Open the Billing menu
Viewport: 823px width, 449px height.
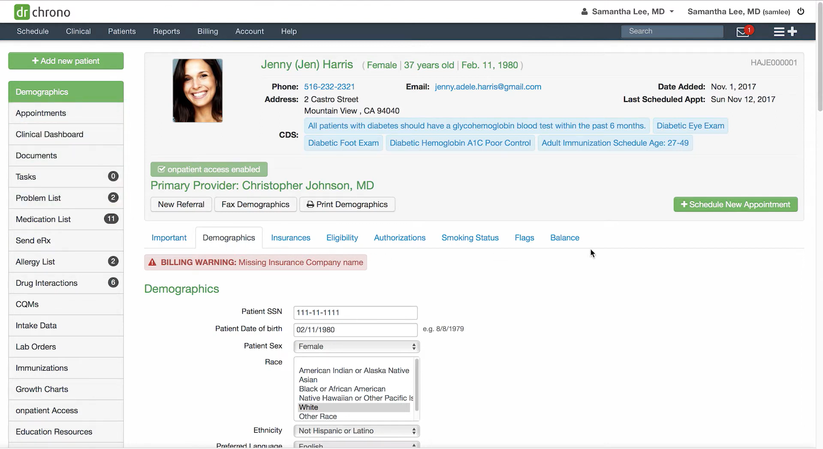(208, 31)
